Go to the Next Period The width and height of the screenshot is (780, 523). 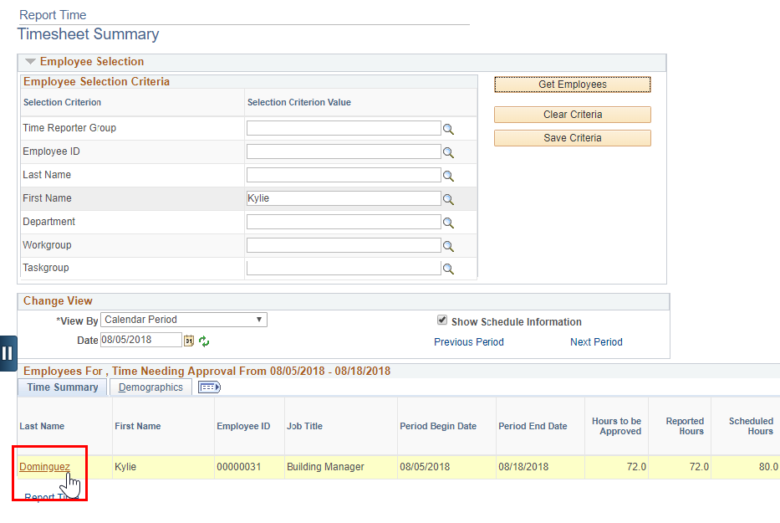pyautogui.click(x=596, y=341)
